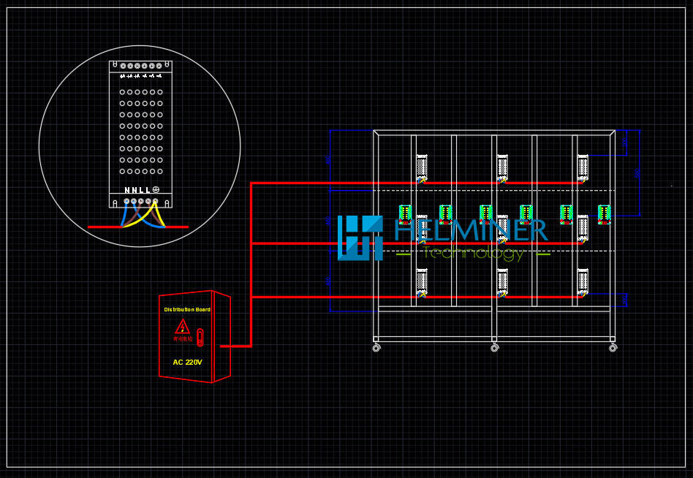Click the green 'Technology' watermark text
This screenshot has width=693, height=478.
click(473, 253)
